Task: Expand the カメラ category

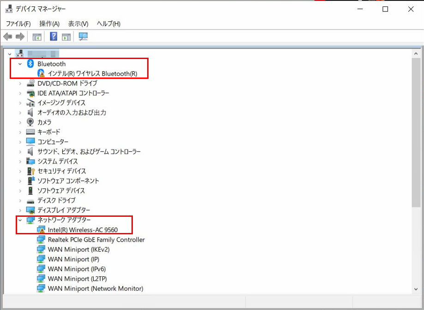Action: [20, 122]
